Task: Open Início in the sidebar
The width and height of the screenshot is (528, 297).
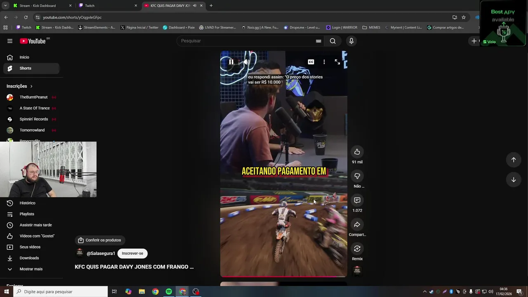Action: pyautogui.click(x=31, y=57)
